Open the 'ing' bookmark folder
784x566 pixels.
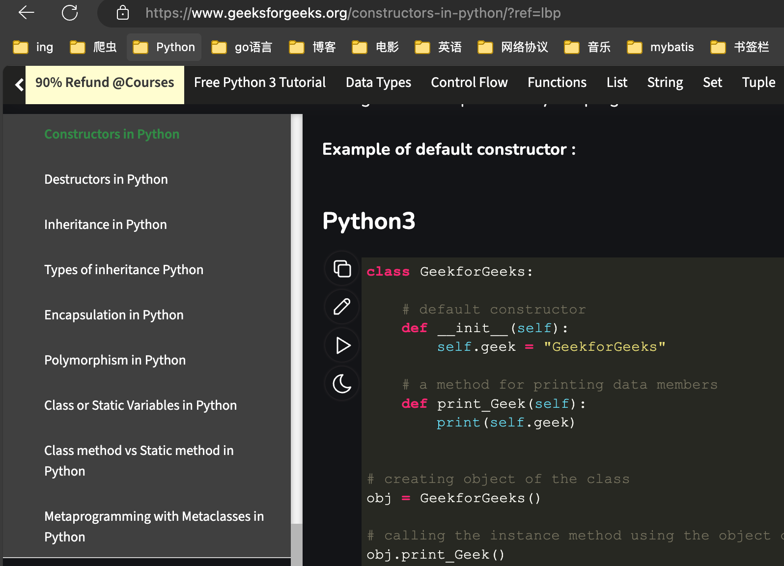point(33,47)
